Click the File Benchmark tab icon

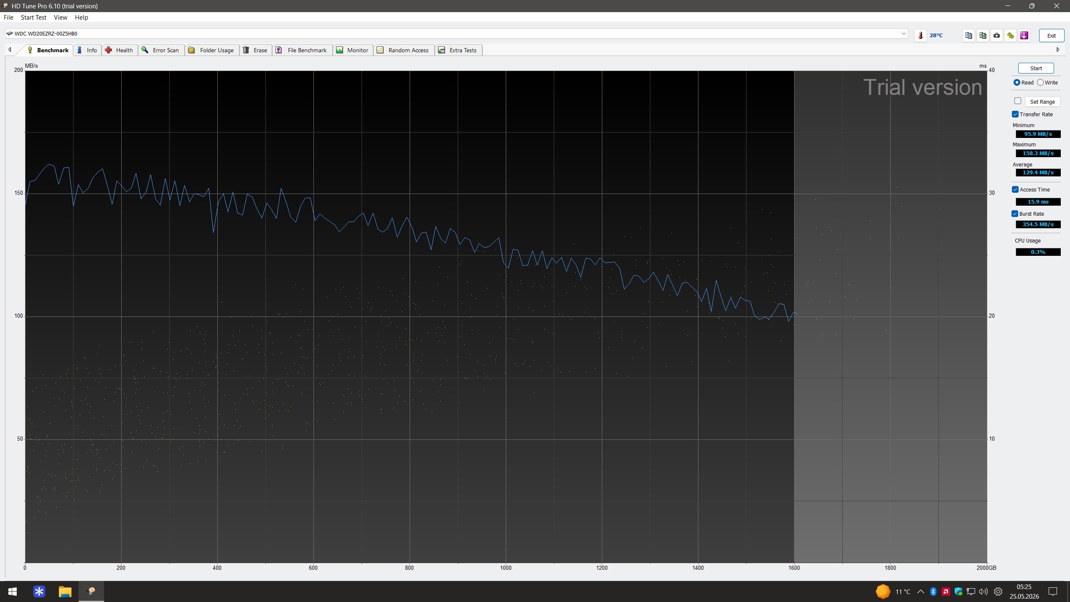279,50
